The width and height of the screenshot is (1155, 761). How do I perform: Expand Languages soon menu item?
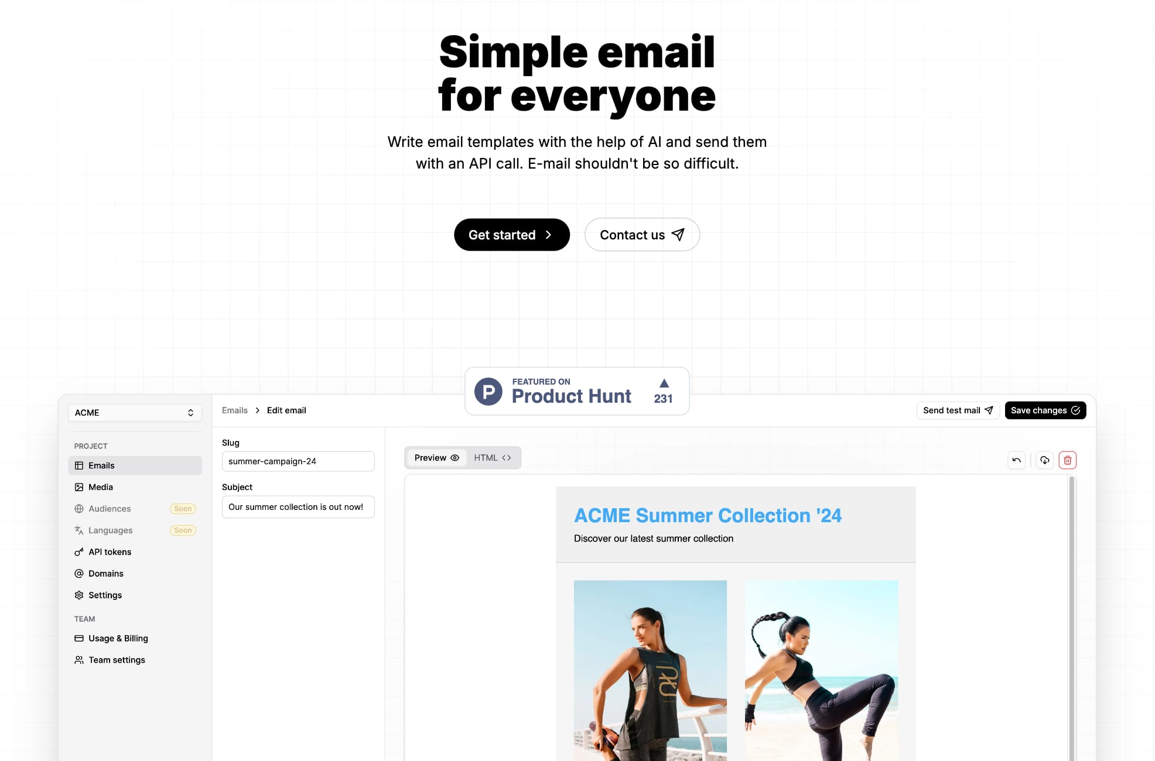point(132,529)
